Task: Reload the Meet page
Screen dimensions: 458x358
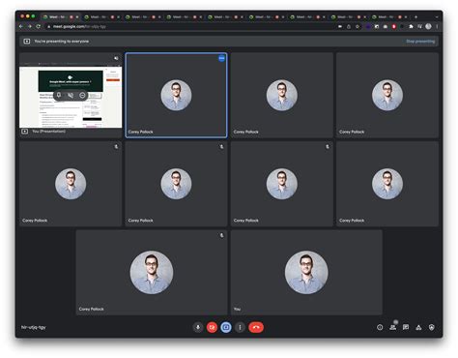Action: [39, 26]
